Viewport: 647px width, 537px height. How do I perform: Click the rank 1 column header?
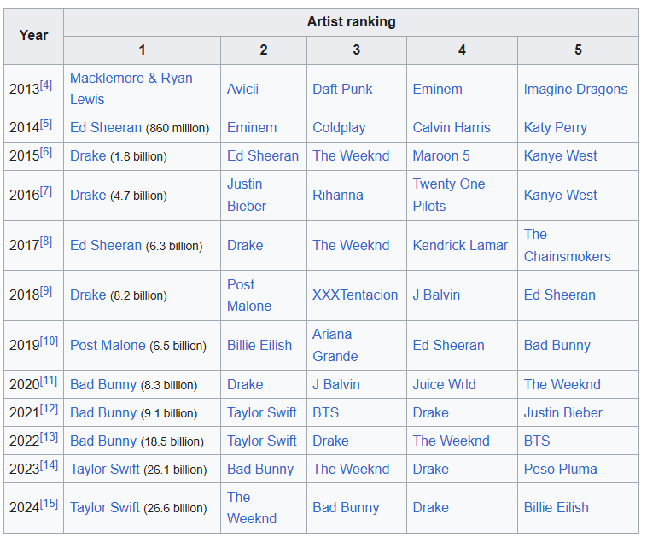tap(142, 50)
